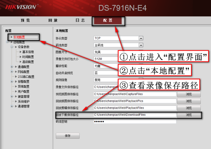Switch to the 回放 (Playback) tab
The image size is (211, 149).
[x=53, y=20]
